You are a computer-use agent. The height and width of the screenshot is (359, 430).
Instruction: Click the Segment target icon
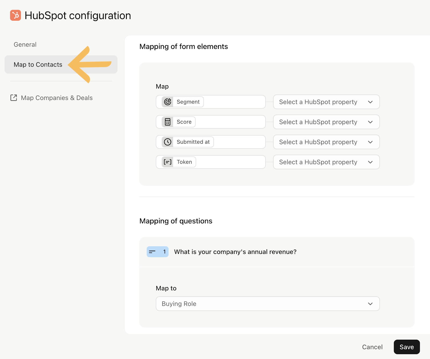coord(168,102)
